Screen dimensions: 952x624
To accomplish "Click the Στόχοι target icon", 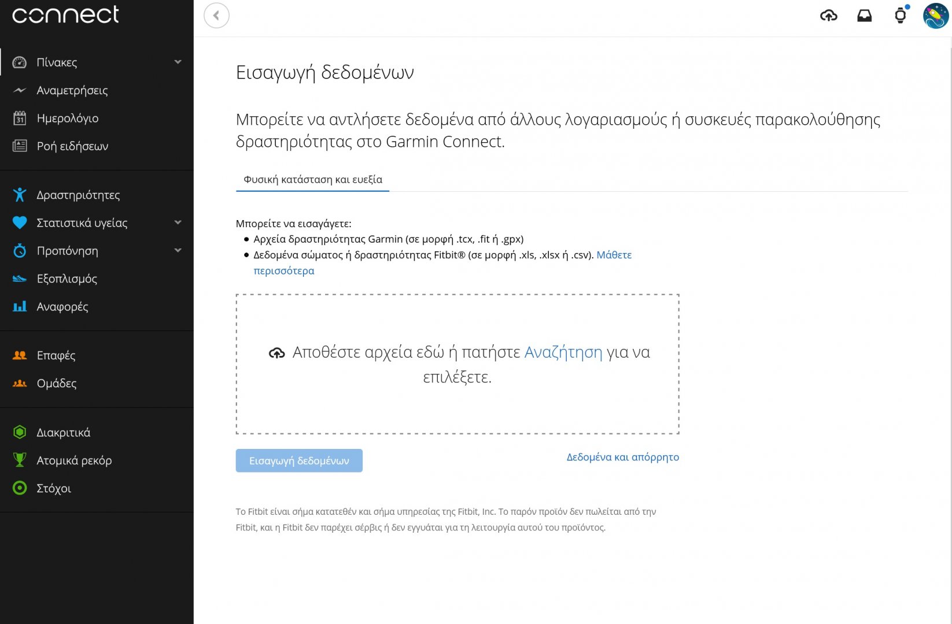I will pos(20,488).
